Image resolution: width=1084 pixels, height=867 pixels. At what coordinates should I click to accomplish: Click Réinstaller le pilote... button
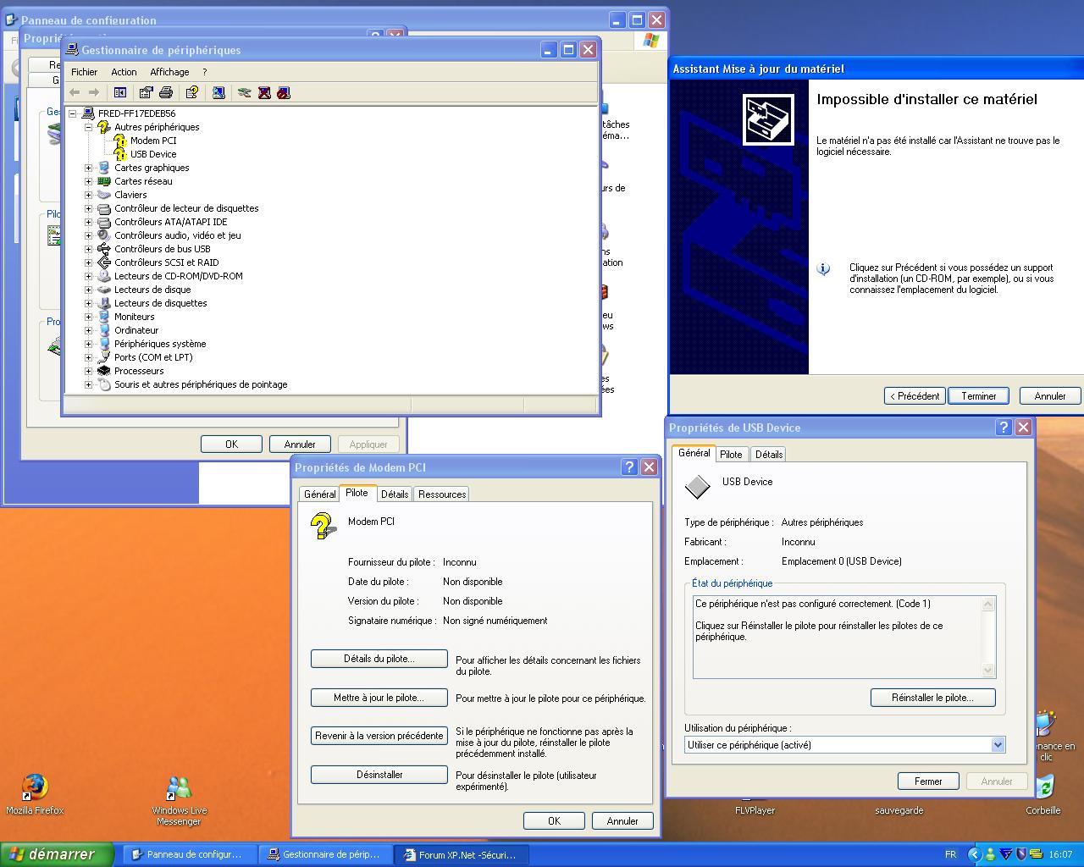pos(932,698)
